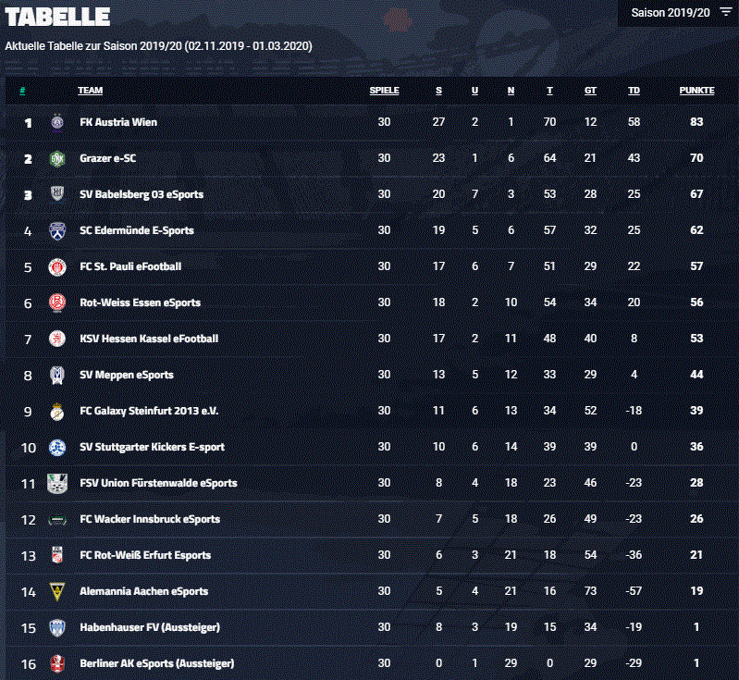The width and height of the screenshot is (739, 680).
Task: Click the SC Edermünde E-Sports shield logo
Action: pyautogui.click(x=57, y=230)
